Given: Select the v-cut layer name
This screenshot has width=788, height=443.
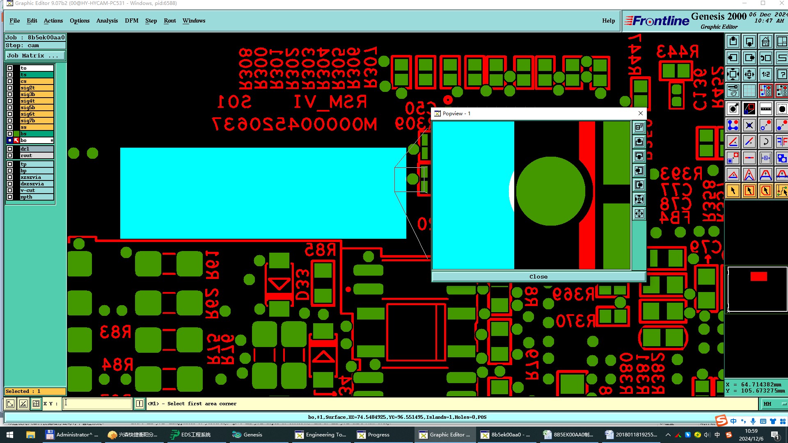Looking at the screenshot, I should click(x=37, y=190).
